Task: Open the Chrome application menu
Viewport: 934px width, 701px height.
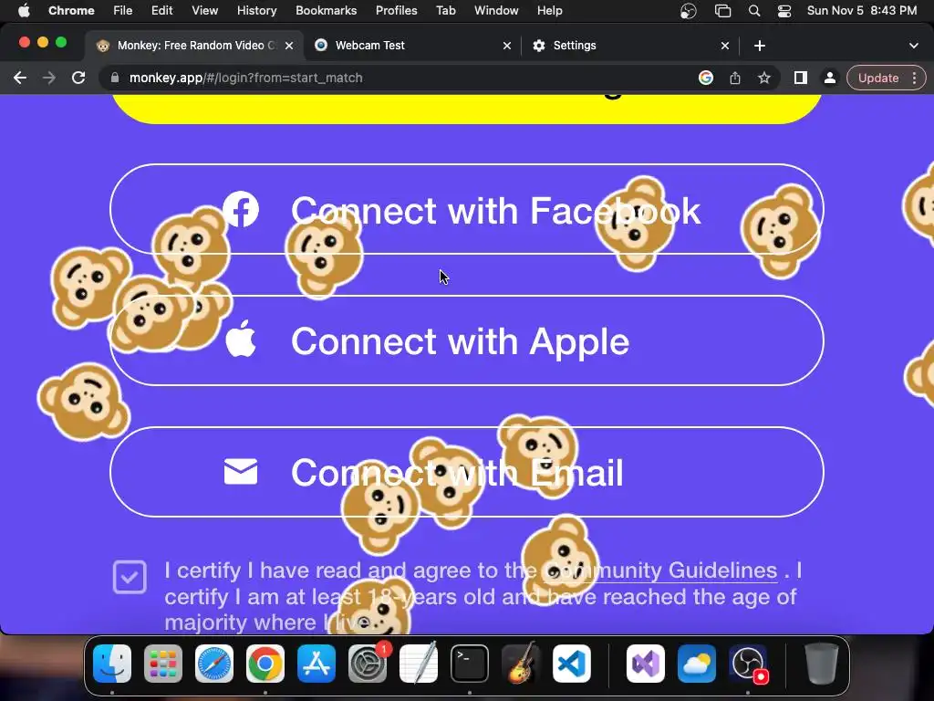Action: tap(71, 10)
